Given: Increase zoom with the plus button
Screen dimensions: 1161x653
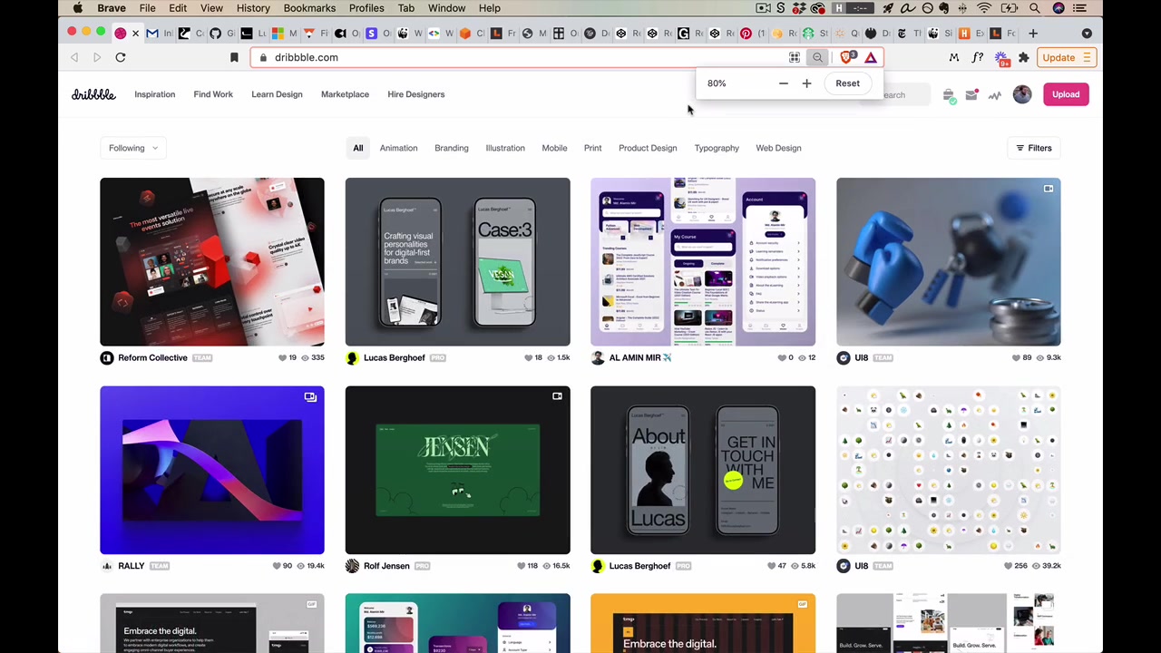Looking at the screenshot, I should [806, 83].
